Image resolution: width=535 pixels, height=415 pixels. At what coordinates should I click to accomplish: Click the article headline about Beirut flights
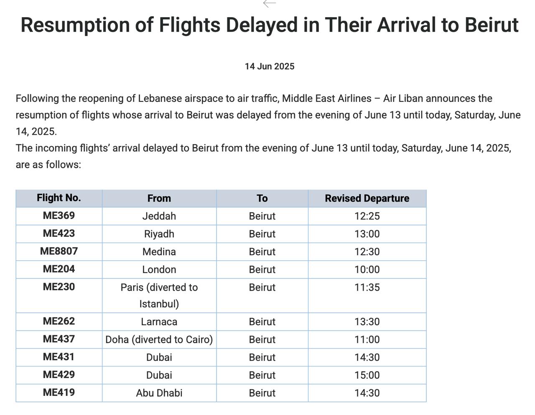point(270,25)
